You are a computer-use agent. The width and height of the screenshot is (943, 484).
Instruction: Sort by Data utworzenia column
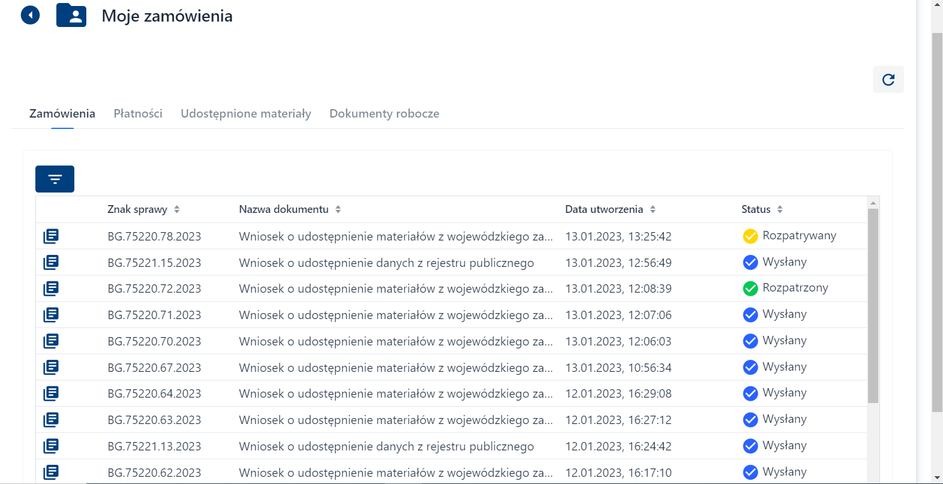pyautogui.click(x=653, y=209)
